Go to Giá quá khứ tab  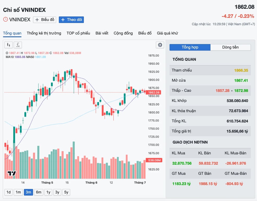pyautogui.click(x=167, y=33)
